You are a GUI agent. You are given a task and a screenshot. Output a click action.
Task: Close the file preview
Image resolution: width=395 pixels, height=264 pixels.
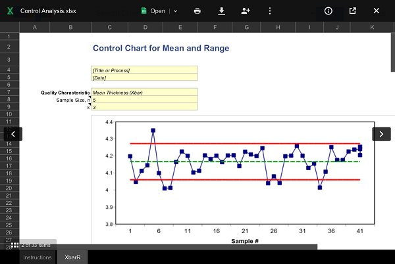376,11
